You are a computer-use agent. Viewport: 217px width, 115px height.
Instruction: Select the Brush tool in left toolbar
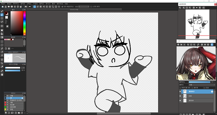pos(2,11)
